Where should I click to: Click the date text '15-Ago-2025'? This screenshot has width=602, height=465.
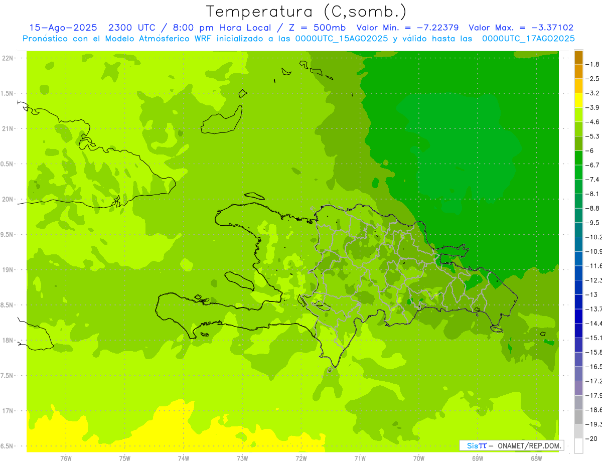coord(62,28)
